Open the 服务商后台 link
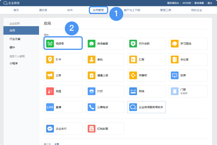Viewport: 217px width, 145px height. click(x=173, y=3)
